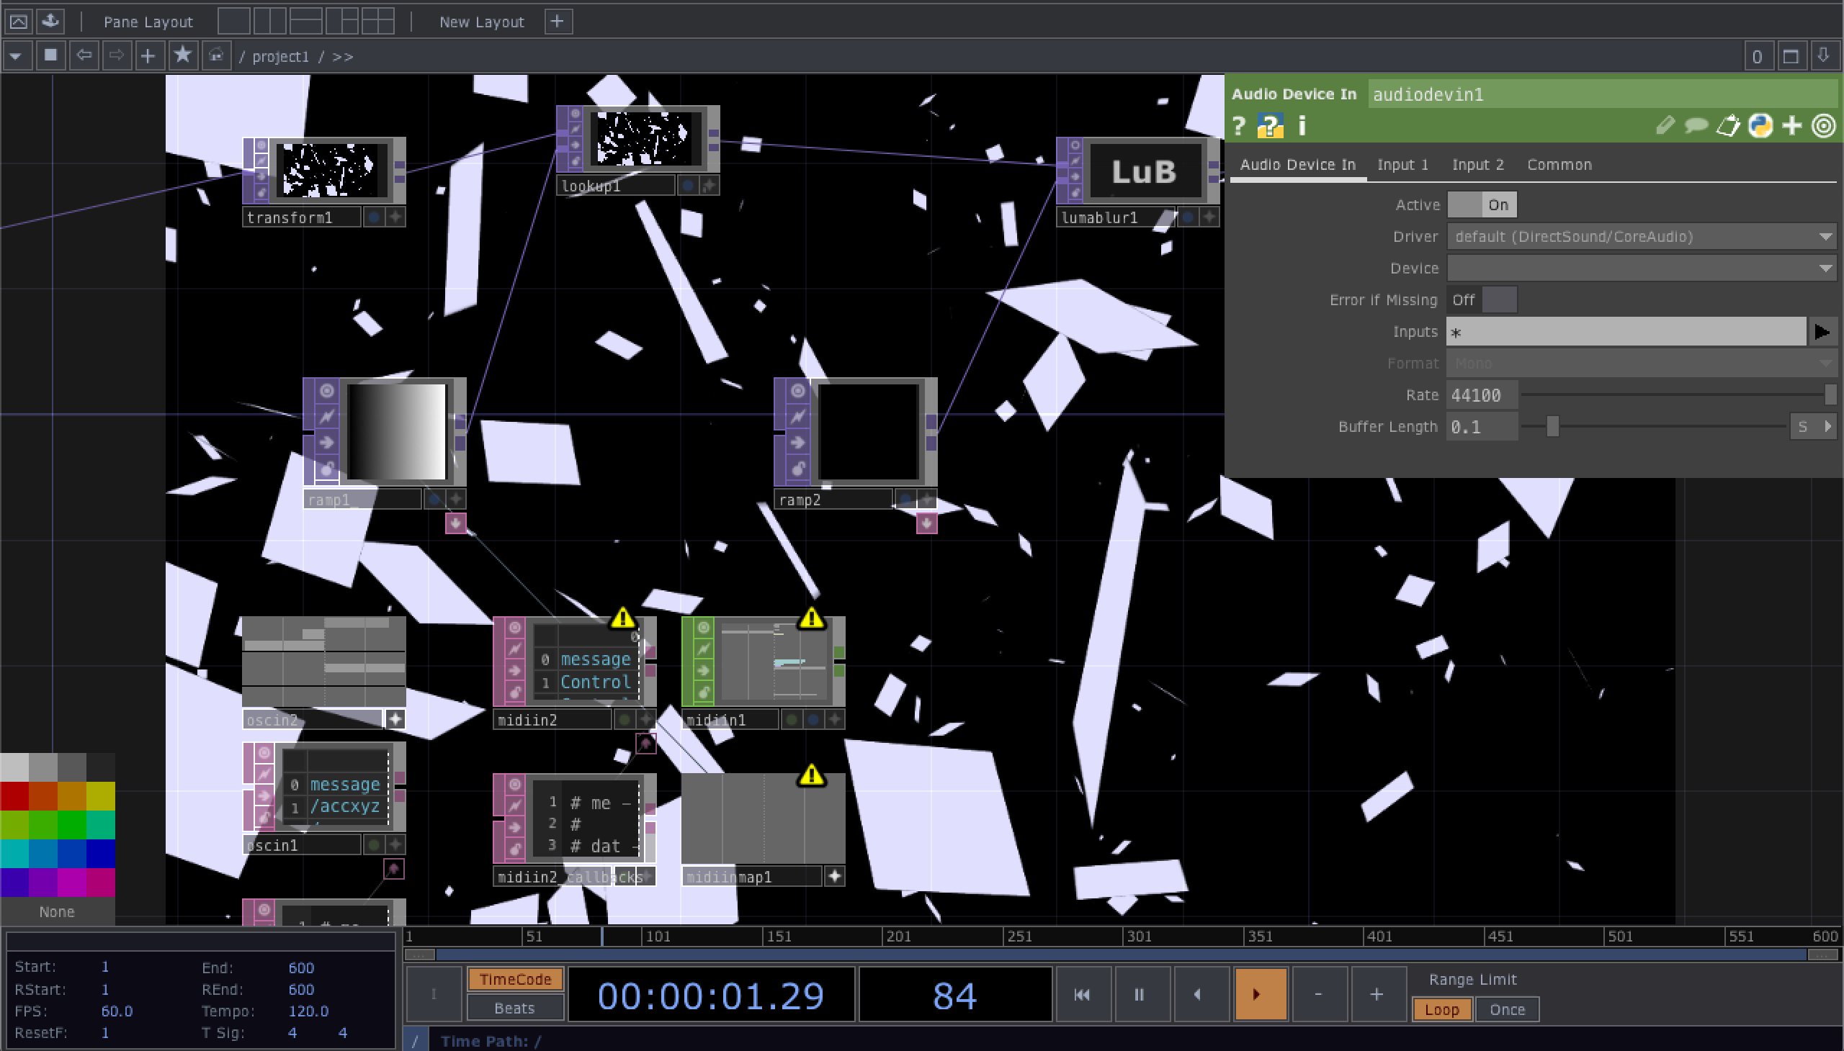
Task: Expand the Device dropdown list
Action: (x=1639, y=269)
